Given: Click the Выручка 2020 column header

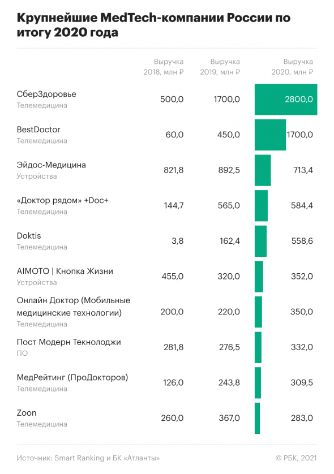Looking at the screenshot, I should click(292, 67).
